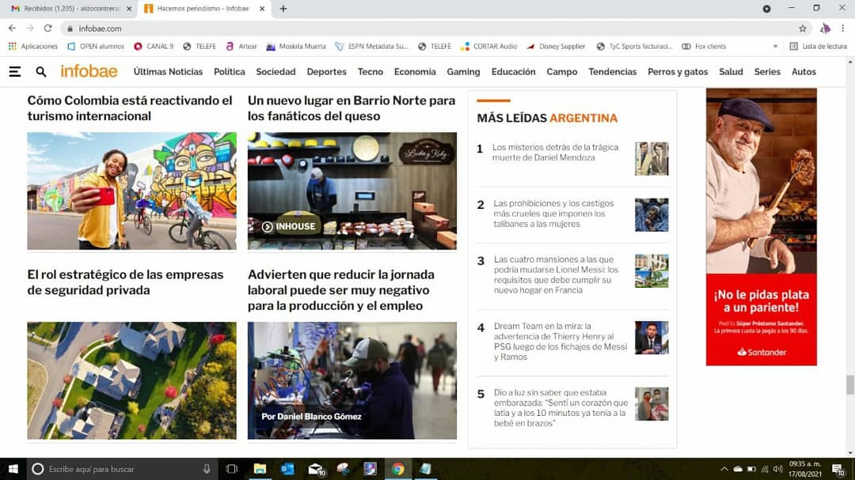Open Outlook from the taskbar
Viewport: 855px width, 480px height.
coord(287,469)
